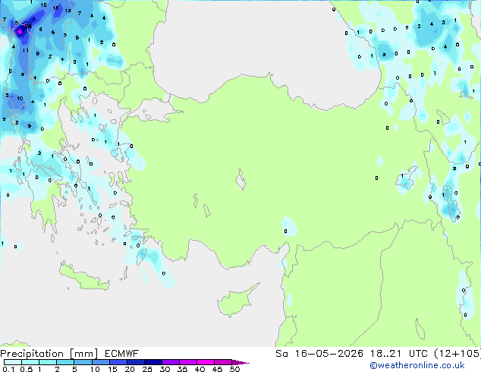Click the 20–25 mm legend swatch

[136, 362]
